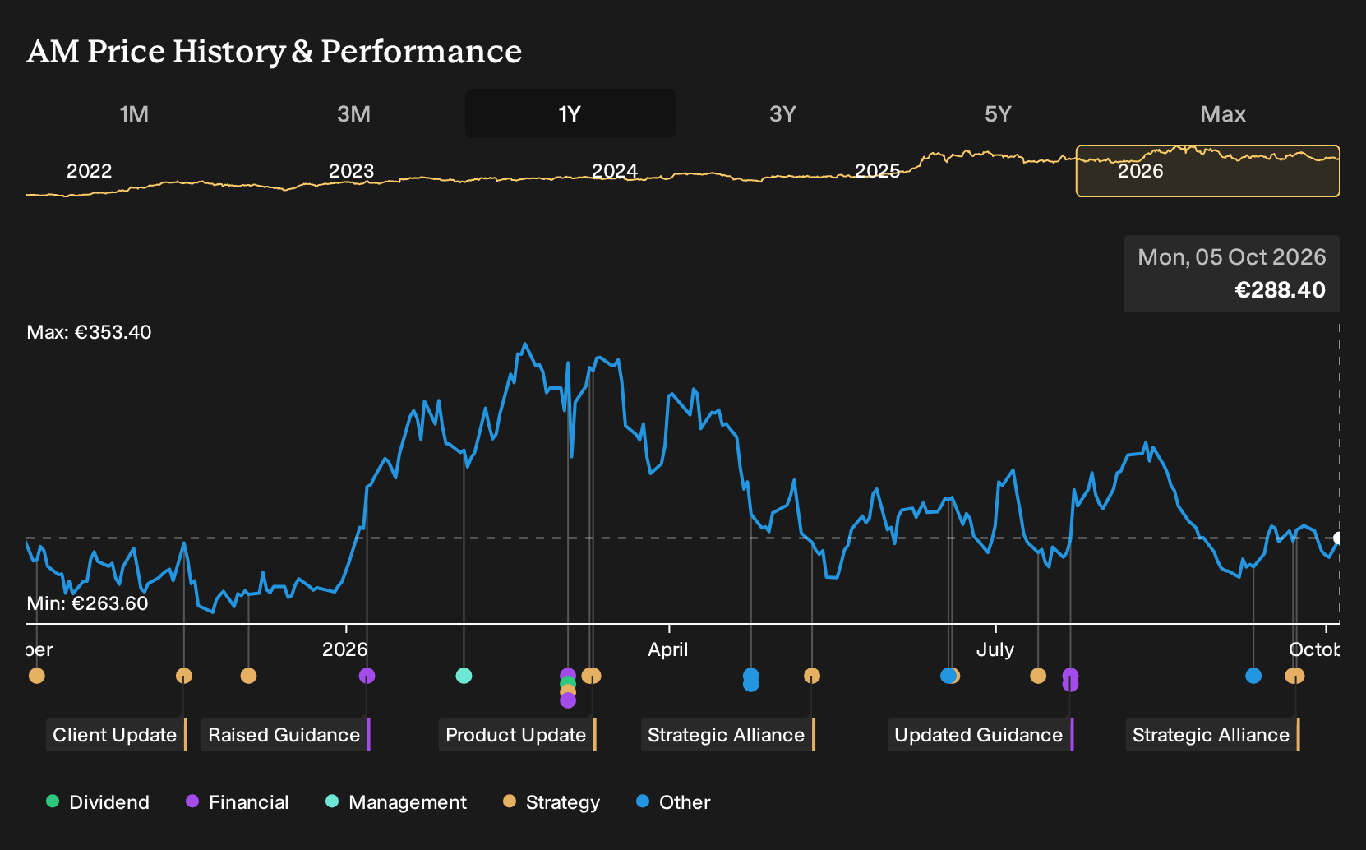
Task: Click the 2022 label in overview timeline
Action: [89, 171]
